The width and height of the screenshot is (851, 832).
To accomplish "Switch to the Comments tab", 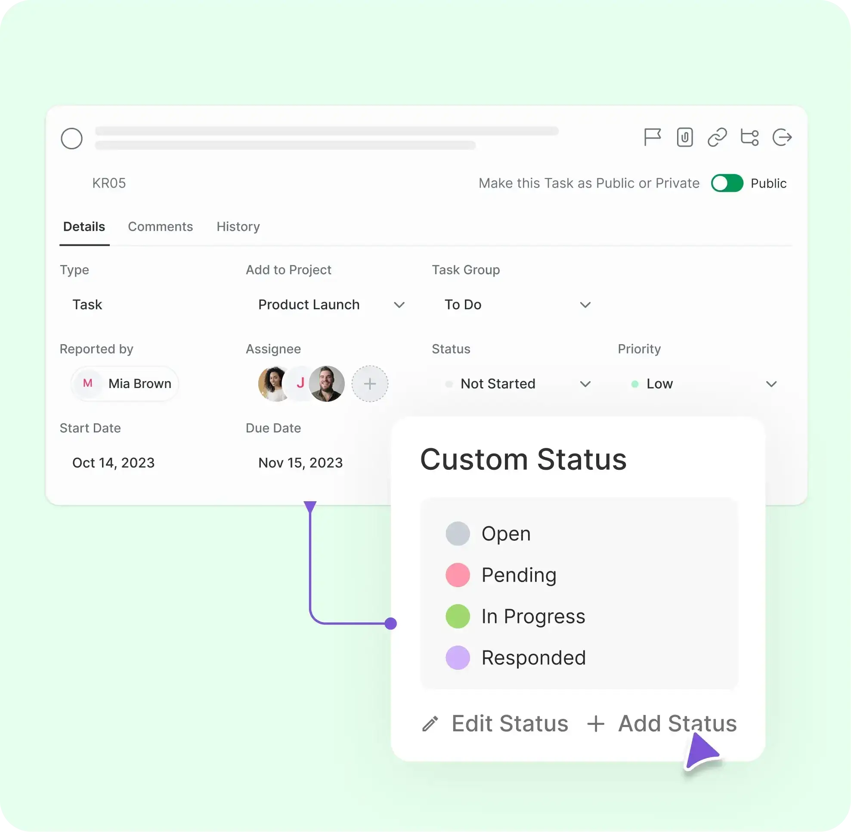I will [160, 226].
